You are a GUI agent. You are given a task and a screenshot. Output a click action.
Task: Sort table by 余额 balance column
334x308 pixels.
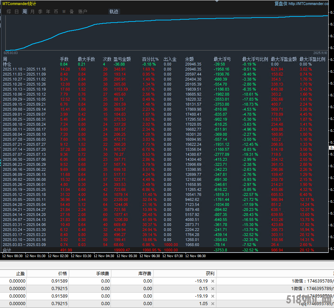[190, 59]
